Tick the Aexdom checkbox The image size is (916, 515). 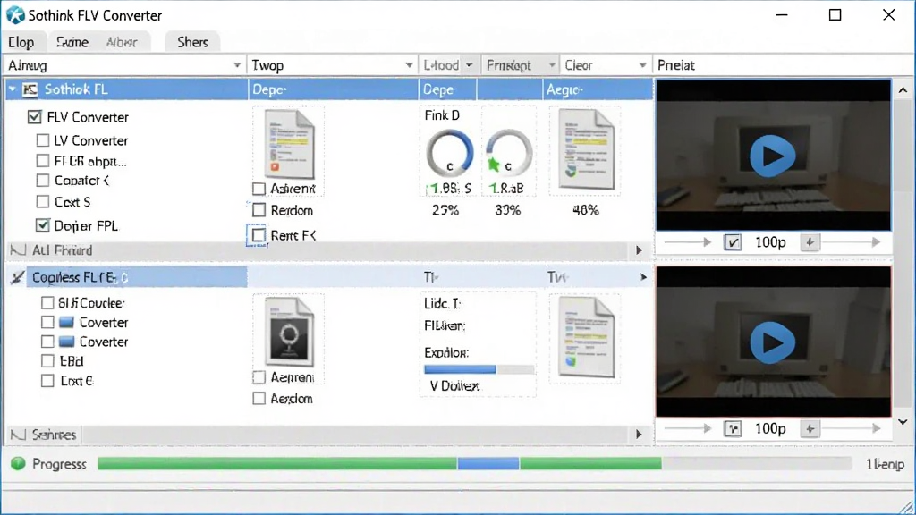(x=259, y=398)
